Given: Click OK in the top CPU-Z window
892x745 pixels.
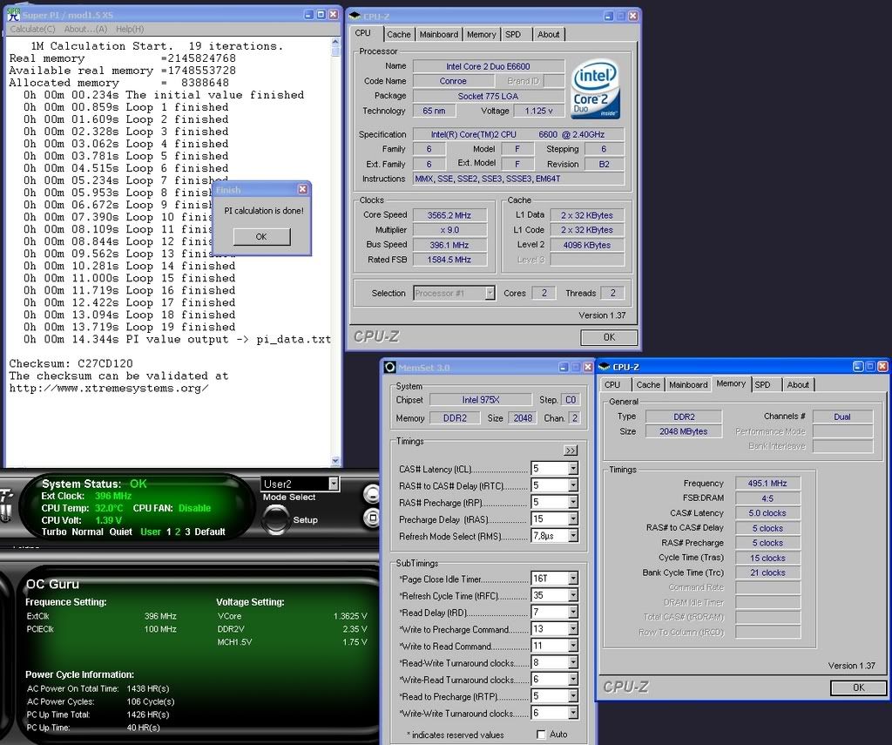Looking at the screenshot, I should point(609,337).
